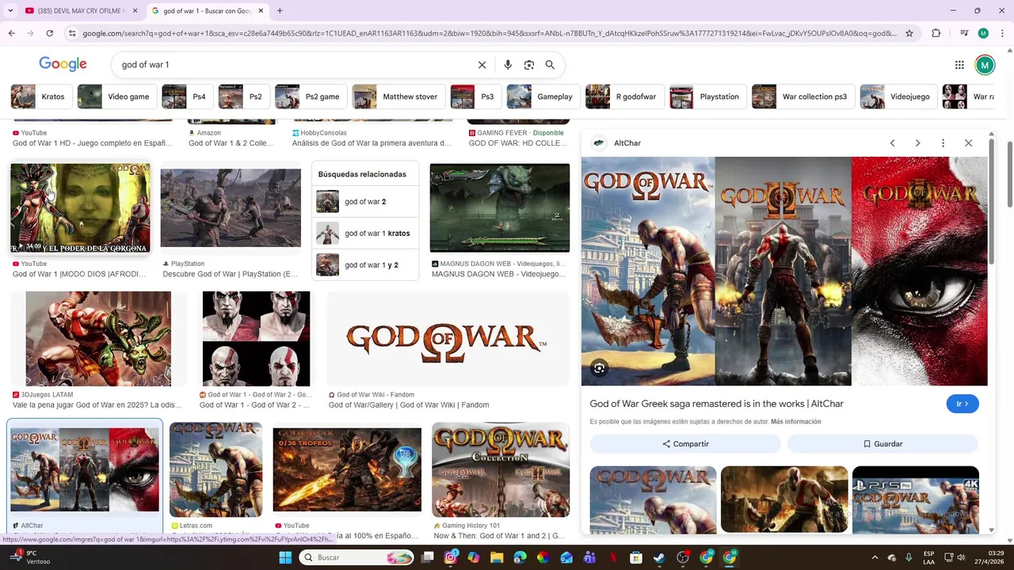Viewport: 1014px width, 570px height.
Task: Open the MAGNUS DAGON WEB gameplay image
Action: coord(500,208)
